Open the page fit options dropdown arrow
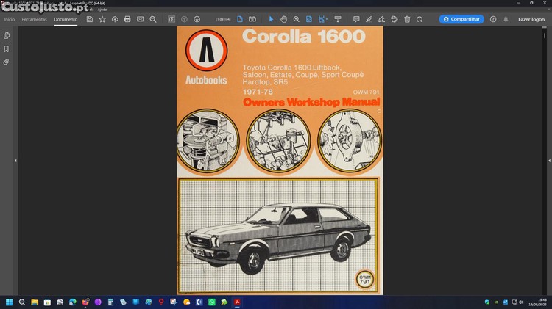This screenshot has width=552, height=309. tap(327, 19)
